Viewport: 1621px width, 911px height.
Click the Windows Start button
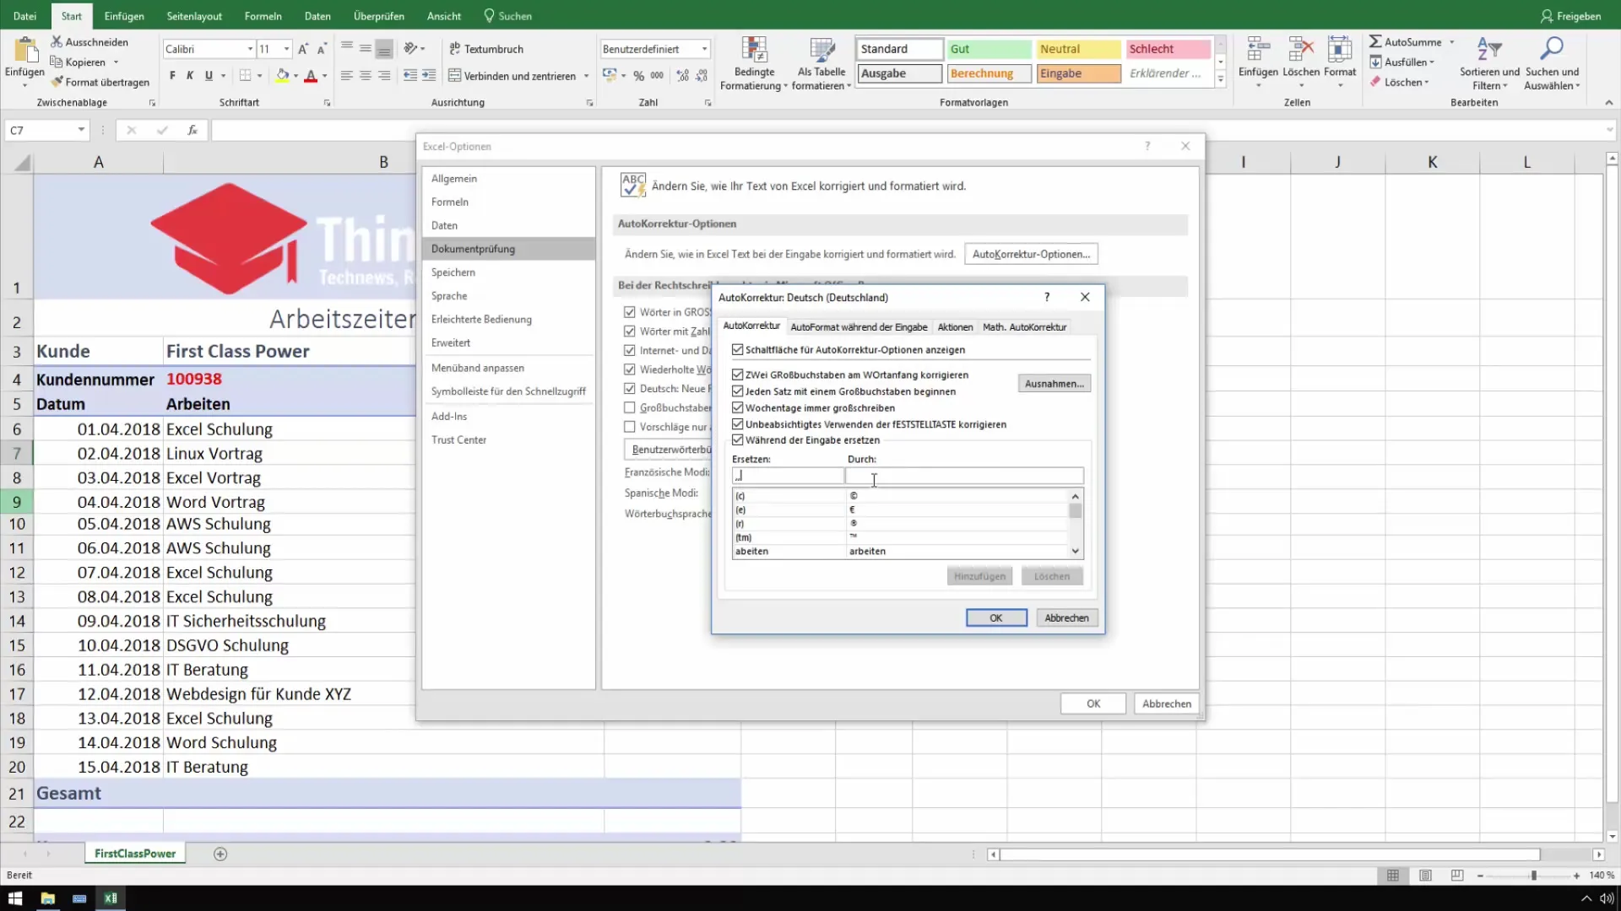(15, 898)
